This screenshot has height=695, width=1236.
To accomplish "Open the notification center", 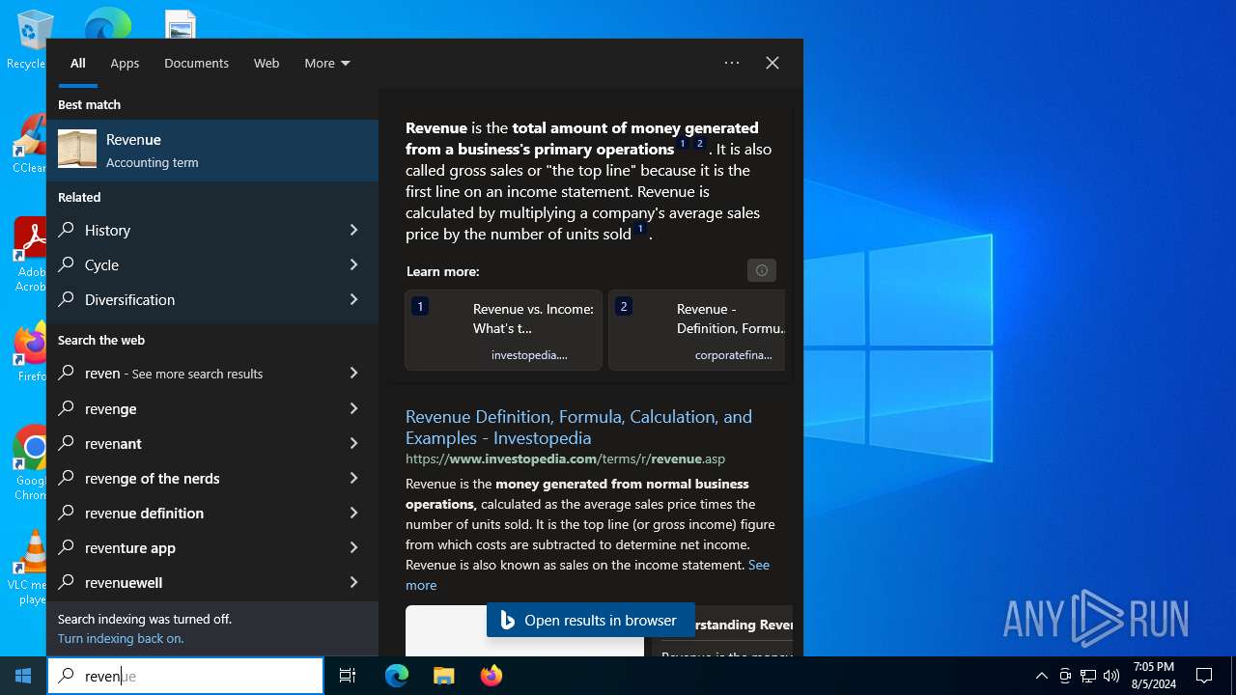I will coord(1204,676).
